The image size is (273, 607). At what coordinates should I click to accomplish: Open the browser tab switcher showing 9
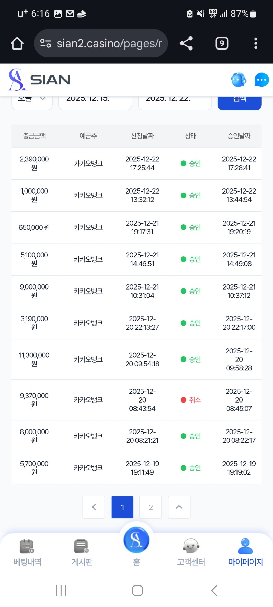pos(222,43)
